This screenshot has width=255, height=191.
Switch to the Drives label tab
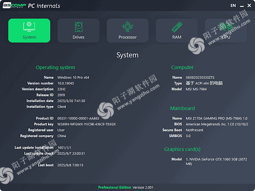click(x=78, y=37)
